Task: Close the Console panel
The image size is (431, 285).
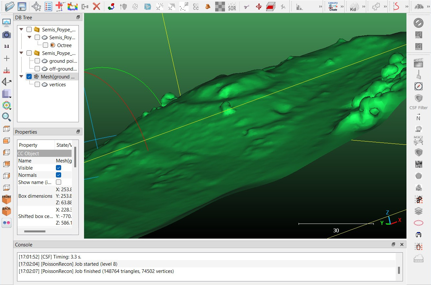Action: coord(402,244)
